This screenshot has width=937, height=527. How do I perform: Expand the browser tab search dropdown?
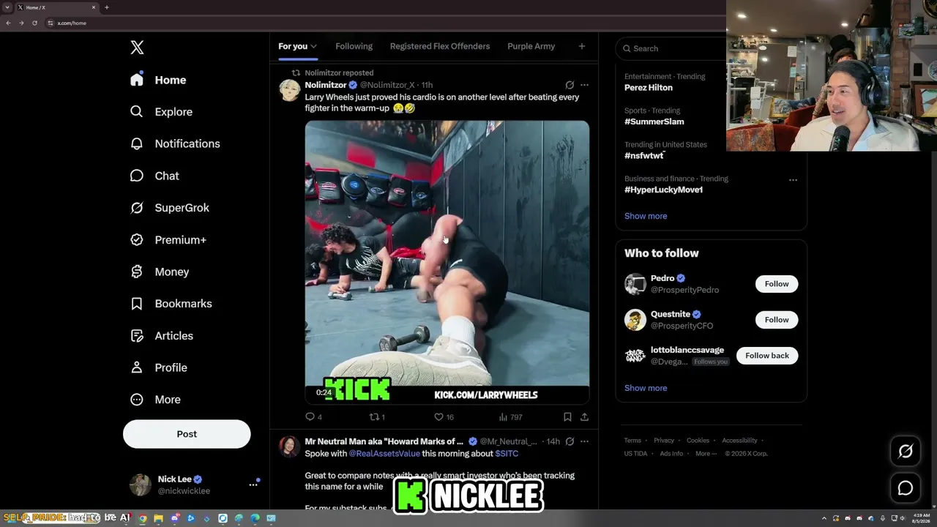(7, 7)
